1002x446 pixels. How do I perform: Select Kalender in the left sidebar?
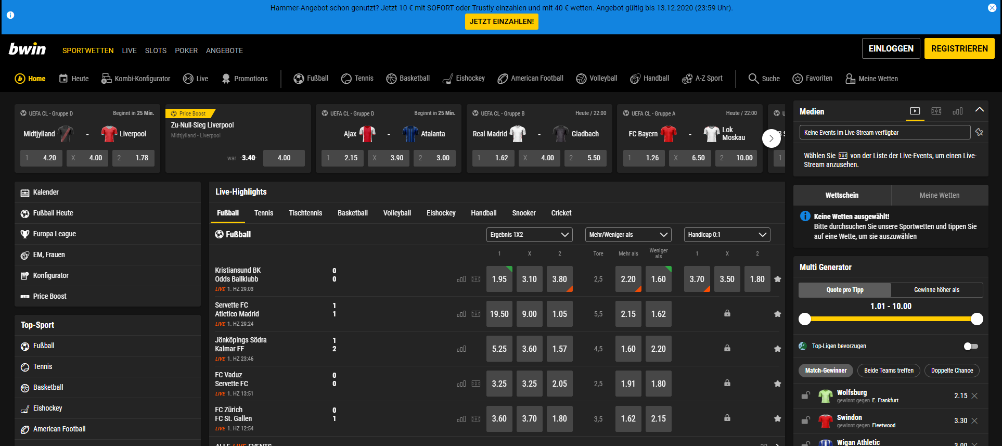tap(108, 193)
